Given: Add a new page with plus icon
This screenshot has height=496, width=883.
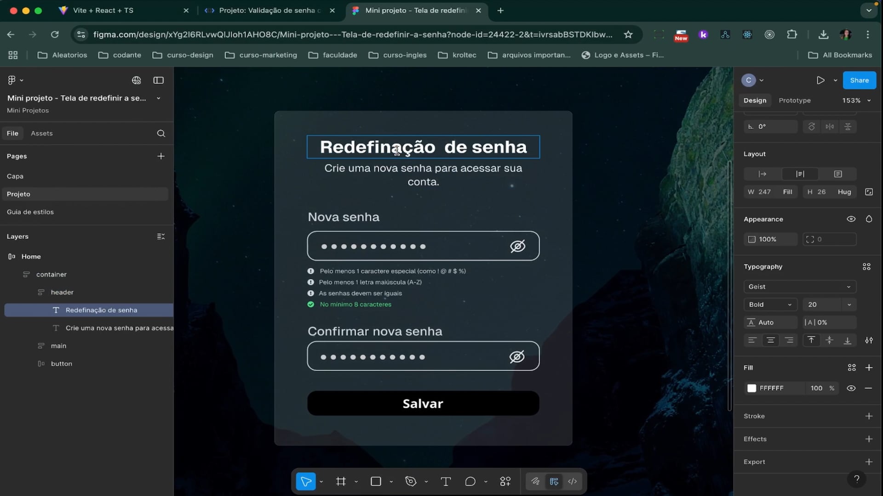Looking at the screenshot, I should pos(161,156).
